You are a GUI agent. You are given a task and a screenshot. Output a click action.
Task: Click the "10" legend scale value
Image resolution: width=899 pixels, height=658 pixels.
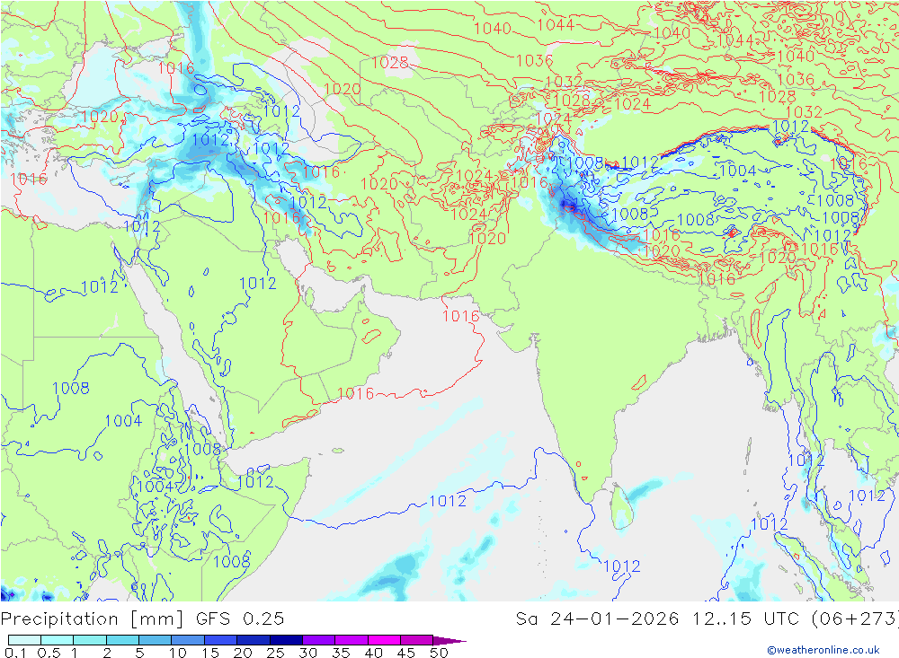pyautogui.click(x=178, y=653)
